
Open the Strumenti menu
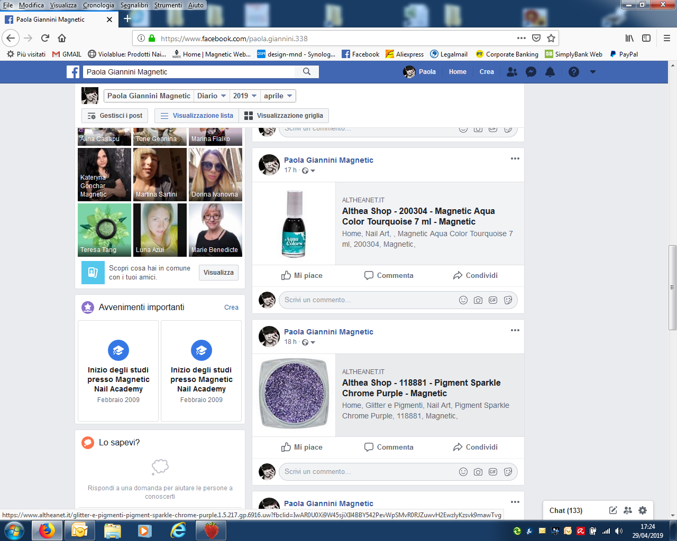point(168,5)
